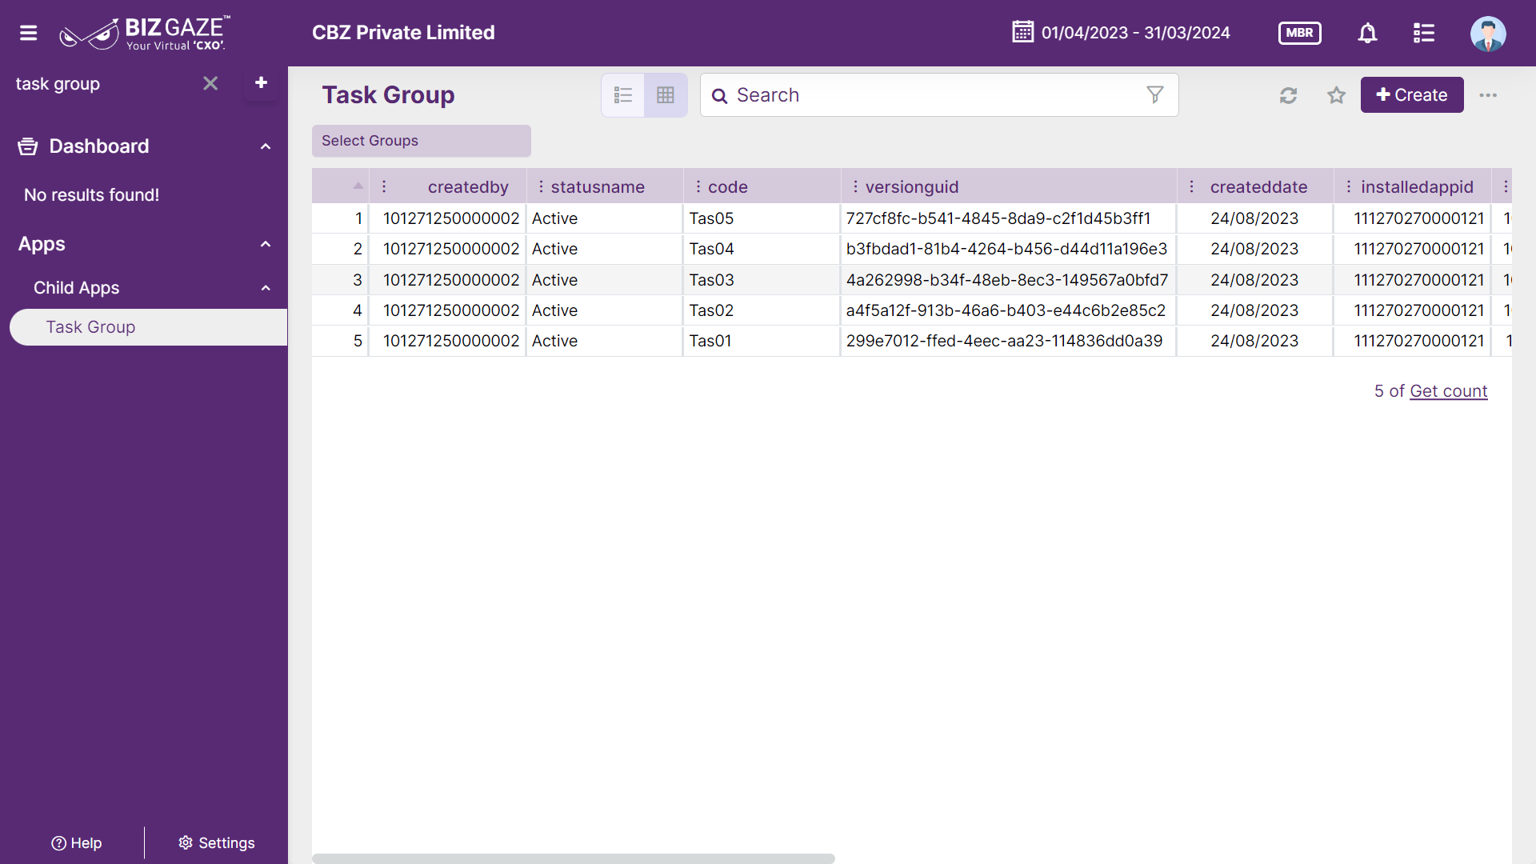Switch to list view
The image size is (1536, 864).
tap(623, 95)
